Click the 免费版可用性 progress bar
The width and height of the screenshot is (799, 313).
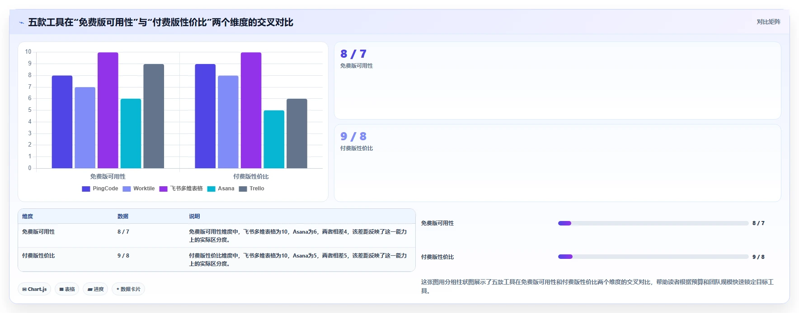(653, 223)
